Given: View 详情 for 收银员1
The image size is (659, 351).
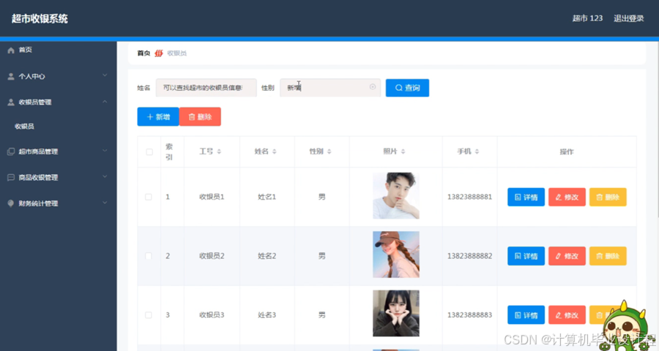Looking at the screenshot, I should point(526,197).
